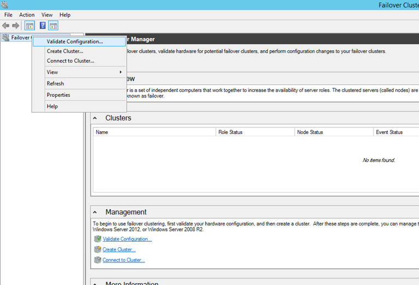The height and width of the screenshot is (285, 419).
Task: Click the Forward arrow toolbar icon
Action: [x=16, y=26]
